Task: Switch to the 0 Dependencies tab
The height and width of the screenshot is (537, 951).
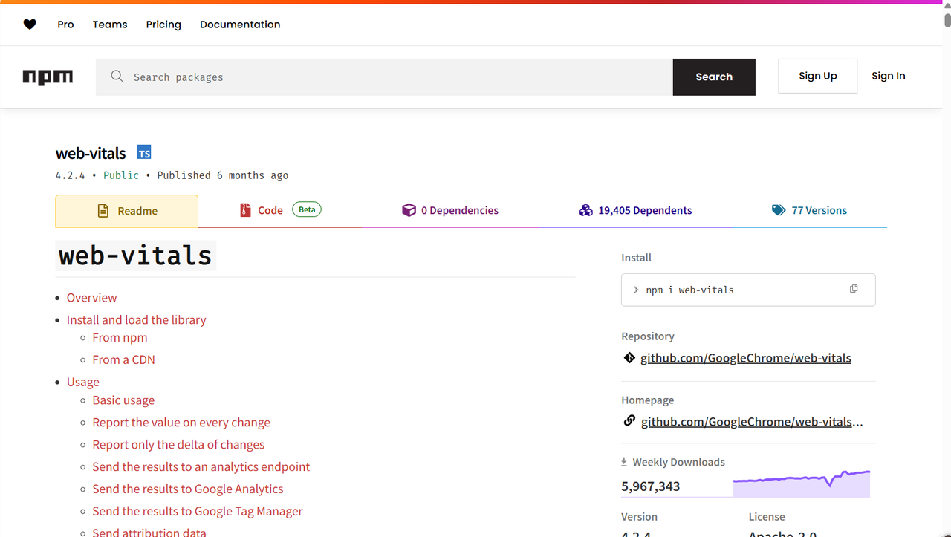Action: [x=450, y=210]
